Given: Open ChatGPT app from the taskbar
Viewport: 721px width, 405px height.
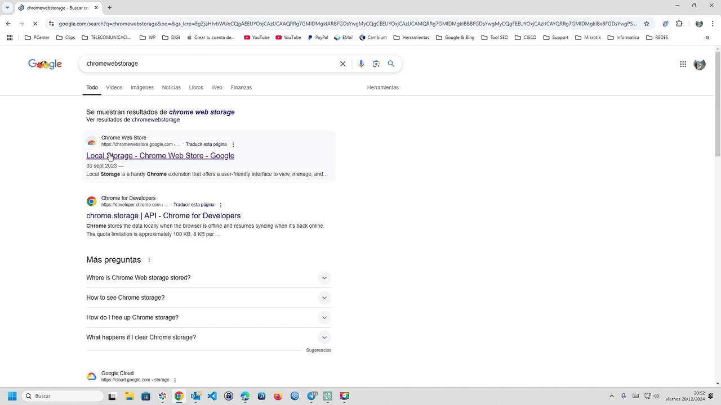Looking at the screenshot, I should pos(328,396).
